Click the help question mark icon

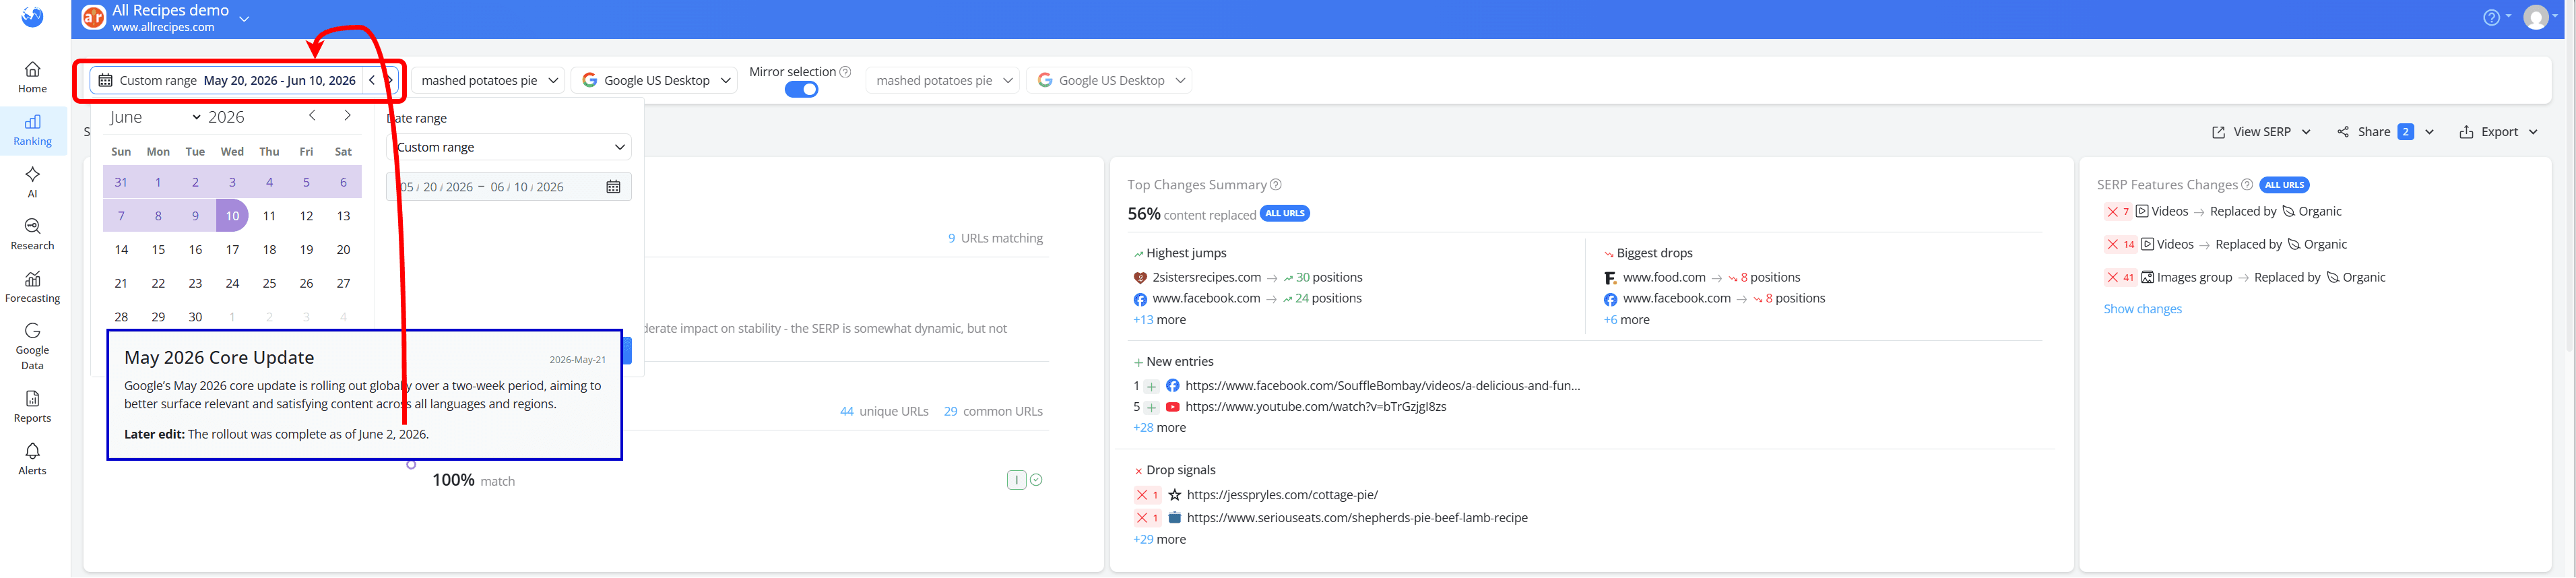2491,17
